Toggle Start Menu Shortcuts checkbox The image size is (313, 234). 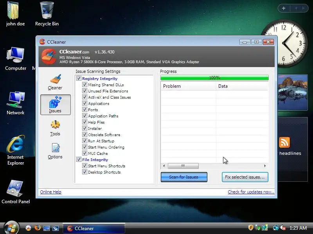85,166
